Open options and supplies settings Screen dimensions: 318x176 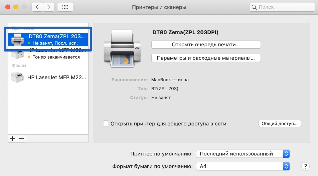tap(206, 58)
